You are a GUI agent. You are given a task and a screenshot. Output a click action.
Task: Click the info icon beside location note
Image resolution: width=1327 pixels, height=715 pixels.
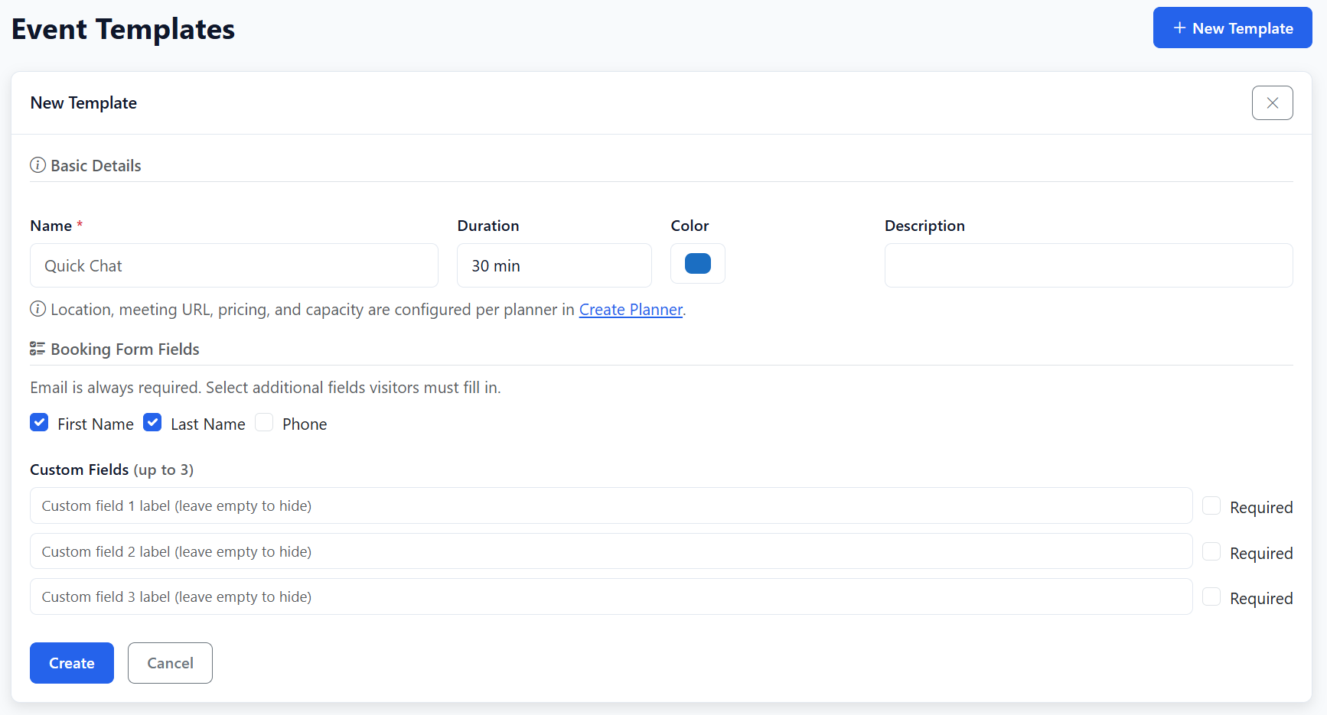[37, 309]
